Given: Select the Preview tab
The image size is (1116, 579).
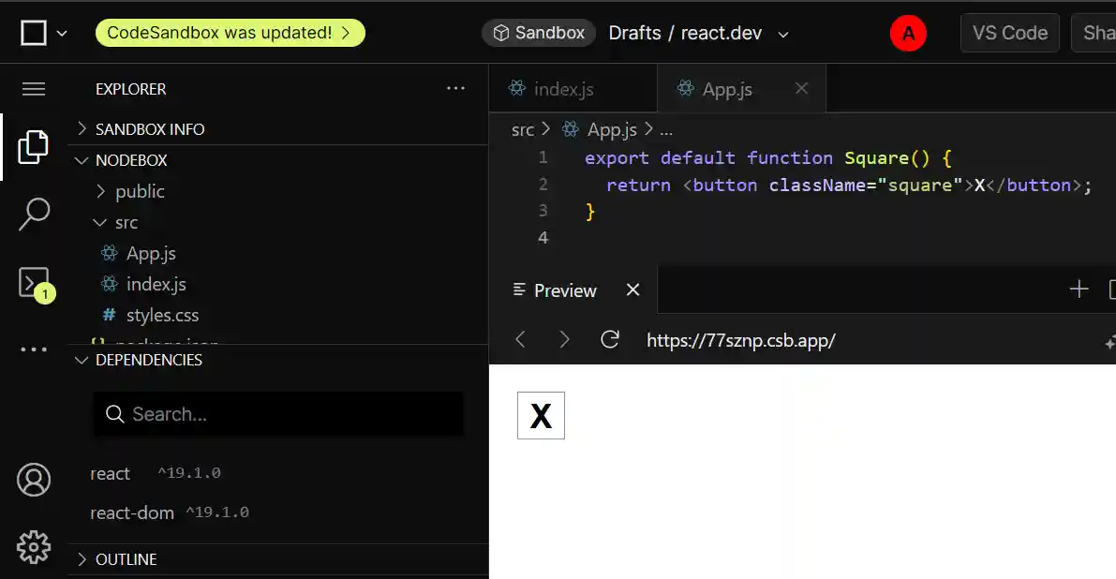Looking at the screenshot, I should tap(564, 290).
